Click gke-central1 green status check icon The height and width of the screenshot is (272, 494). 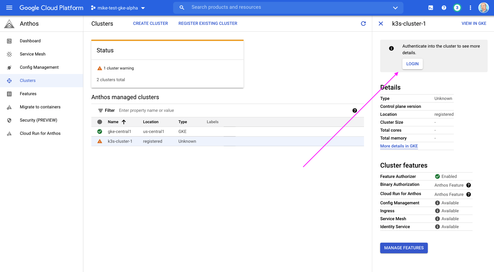pos(100,132)
